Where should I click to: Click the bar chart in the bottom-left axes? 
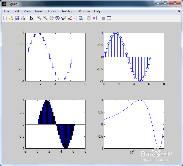click(55, 124)
